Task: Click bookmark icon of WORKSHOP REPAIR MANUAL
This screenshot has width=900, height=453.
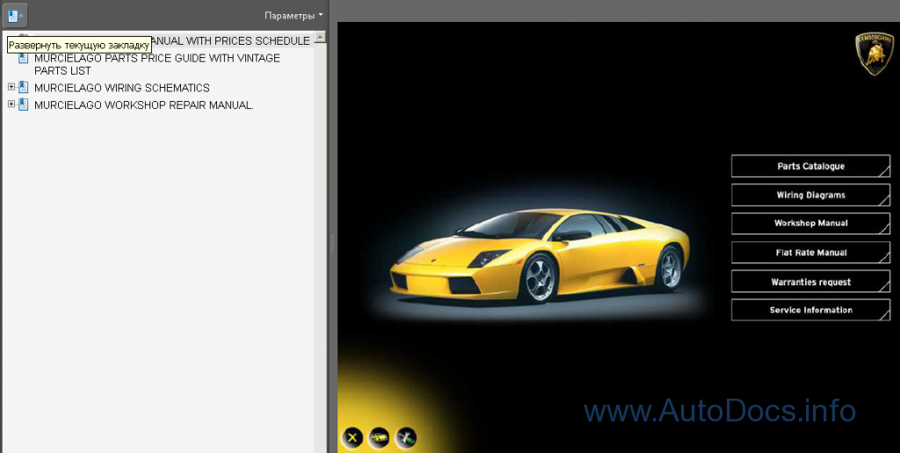Action: [23, 105]
